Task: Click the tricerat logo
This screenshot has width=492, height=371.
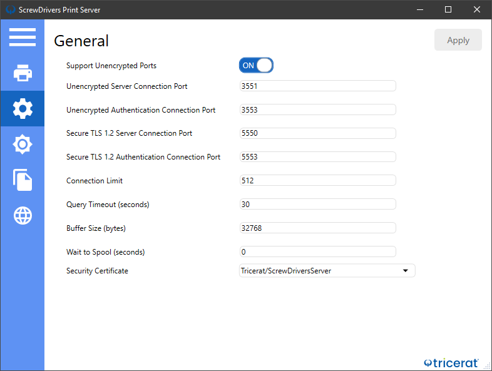Action: [451, 363]
